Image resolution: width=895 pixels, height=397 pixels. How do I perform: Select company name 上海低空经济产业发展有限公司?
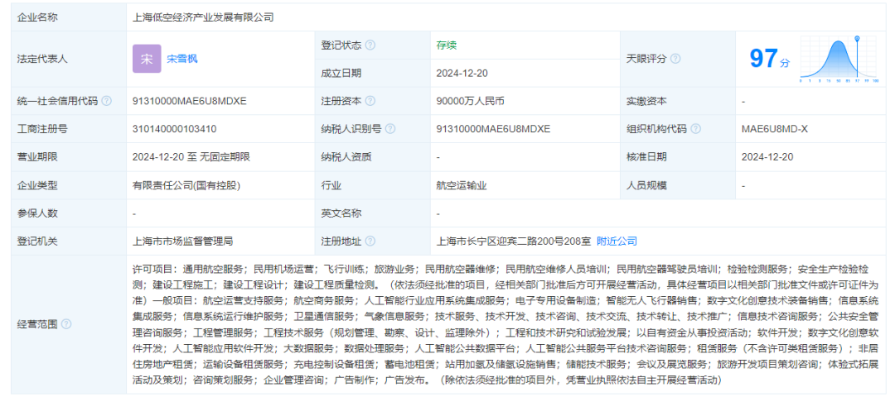click(x=203, y=17)
